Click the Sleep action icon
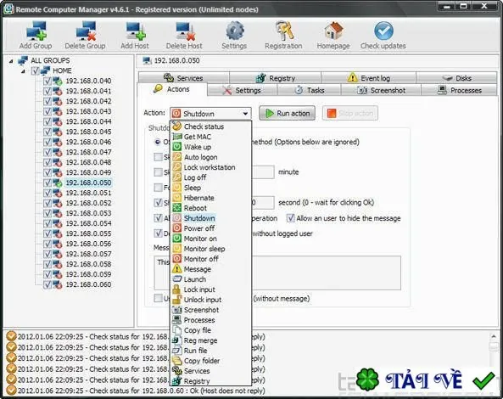 pyautogui.click(x=176, y=188)
